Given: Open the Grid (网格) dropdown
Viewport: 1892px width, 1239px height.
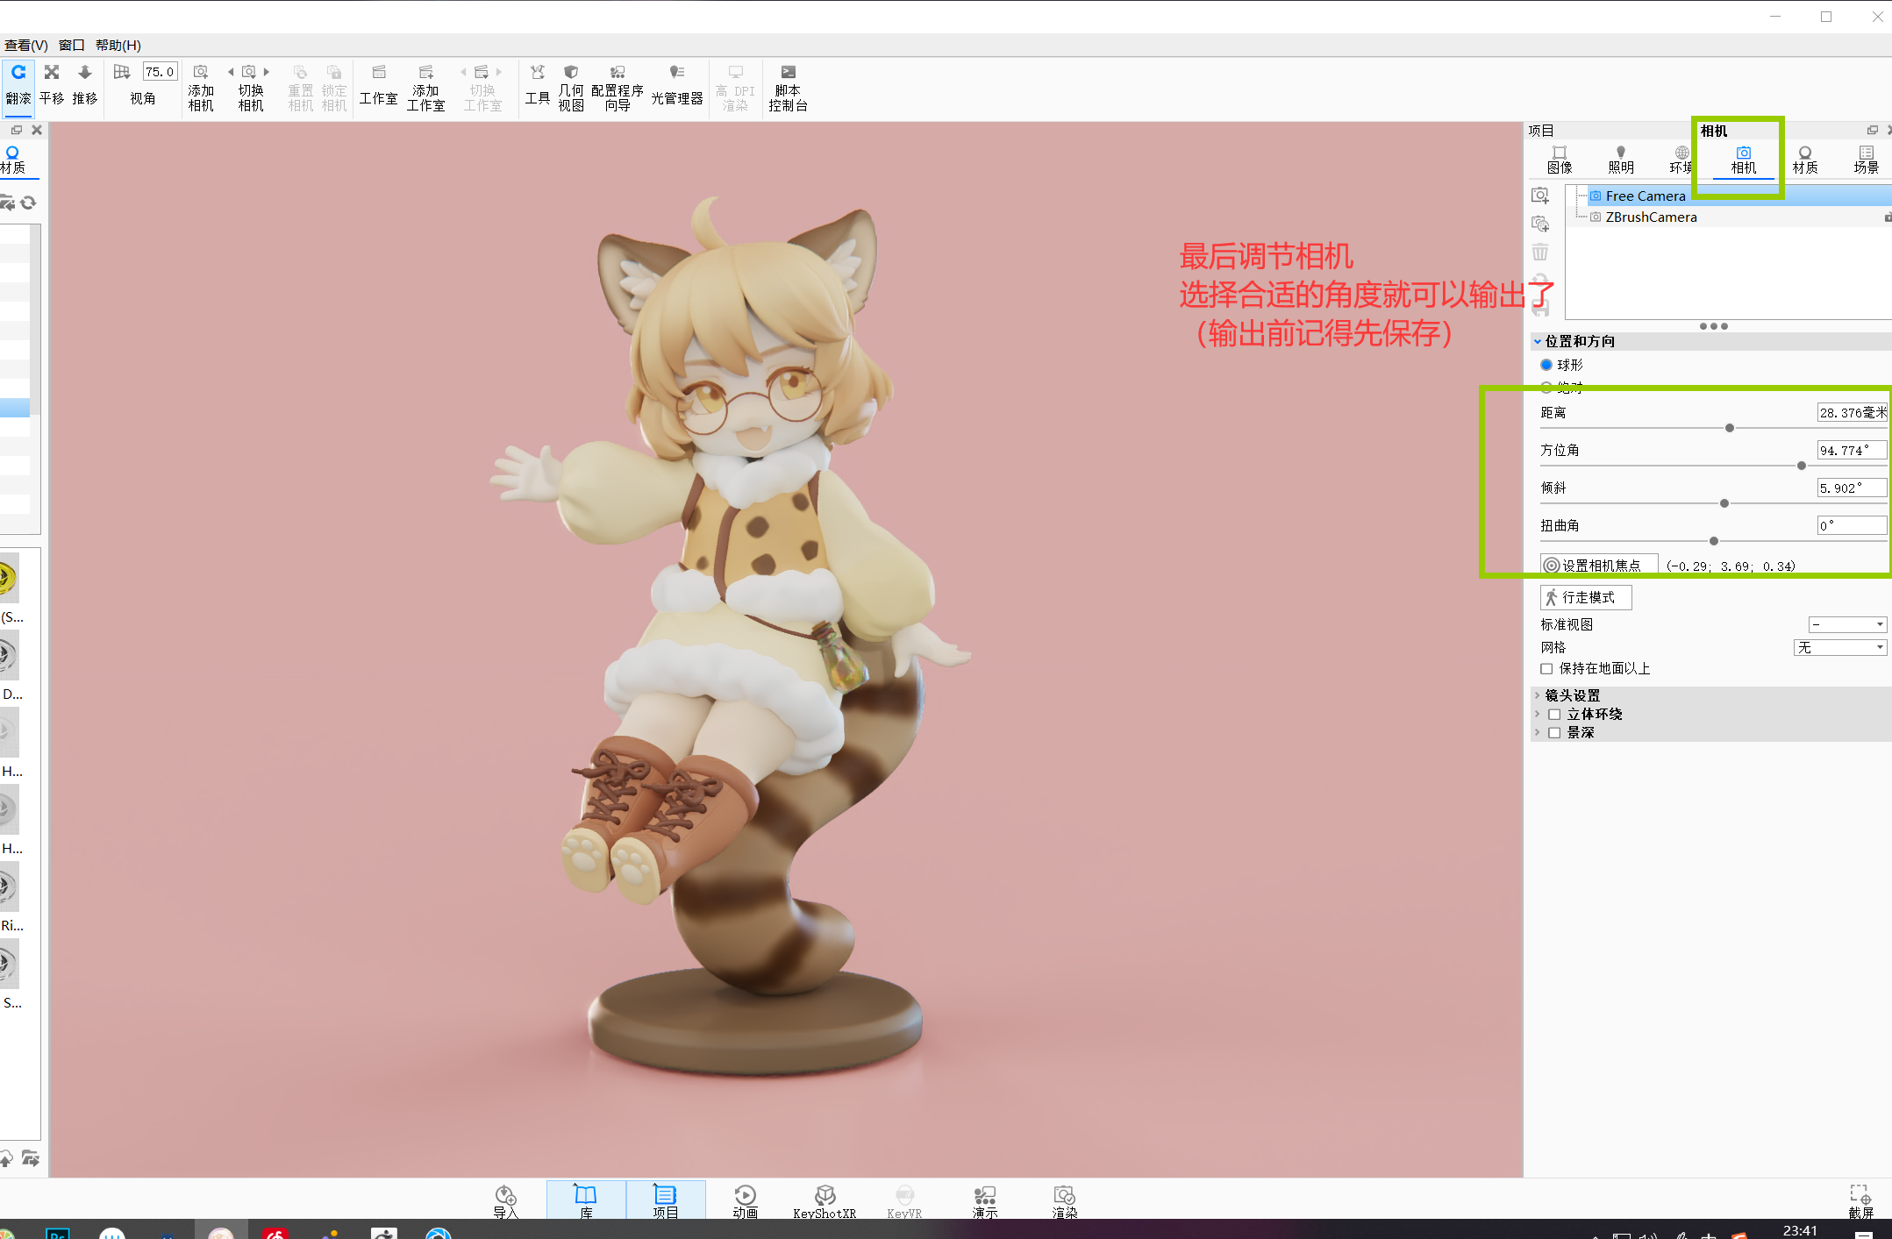Looking at the screenshot, I should click(x=1840, y=647).
